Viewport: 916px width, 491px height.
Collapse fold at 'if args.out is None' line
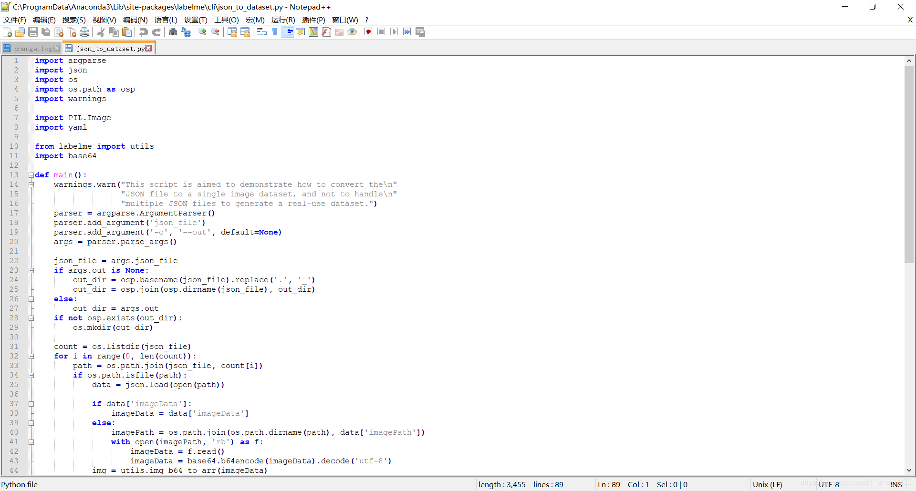tap(31, 270)
